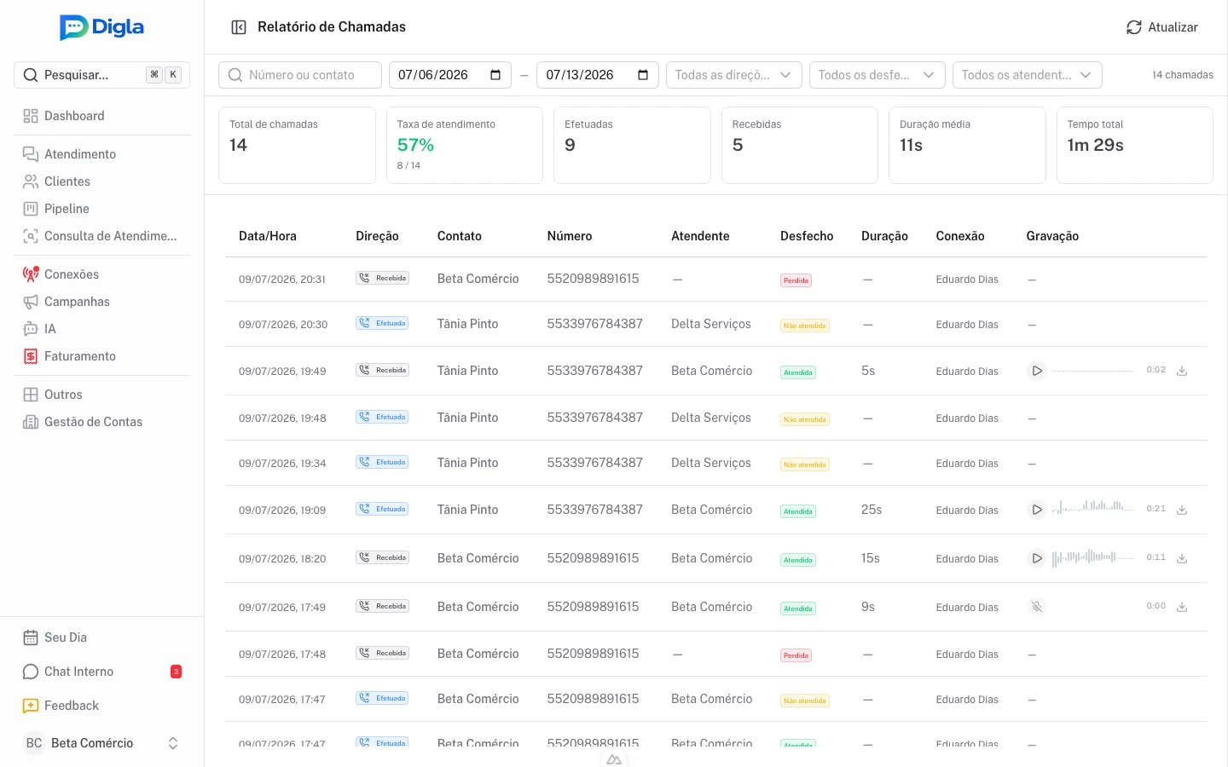Expand the Beta Comércio account switcher

pyautogui.click(x=101, y=743)
